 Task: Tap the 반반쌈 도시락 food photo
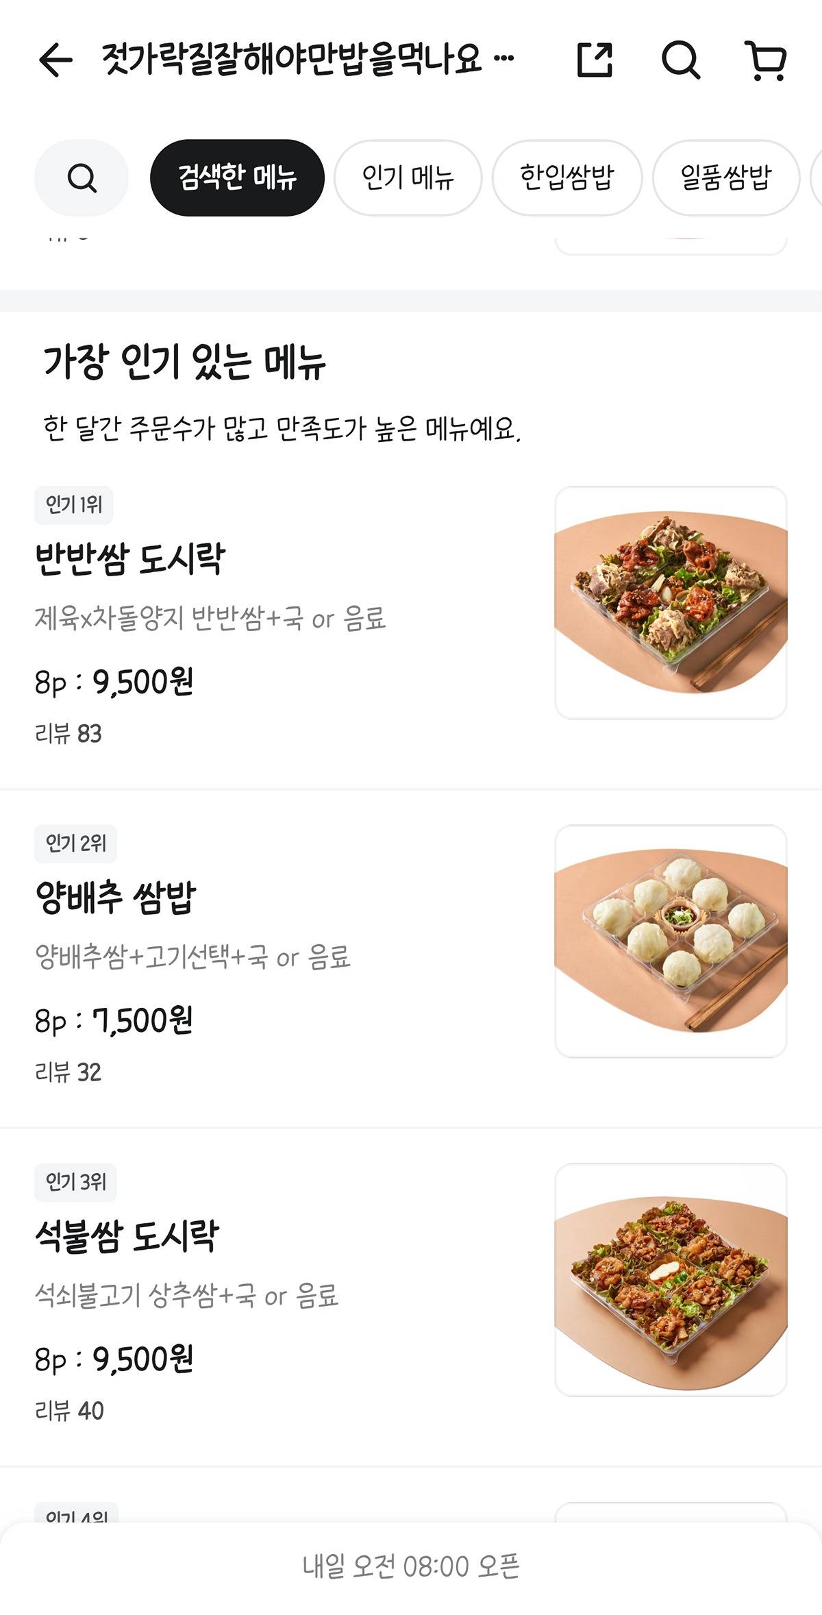tap(671, 602)
